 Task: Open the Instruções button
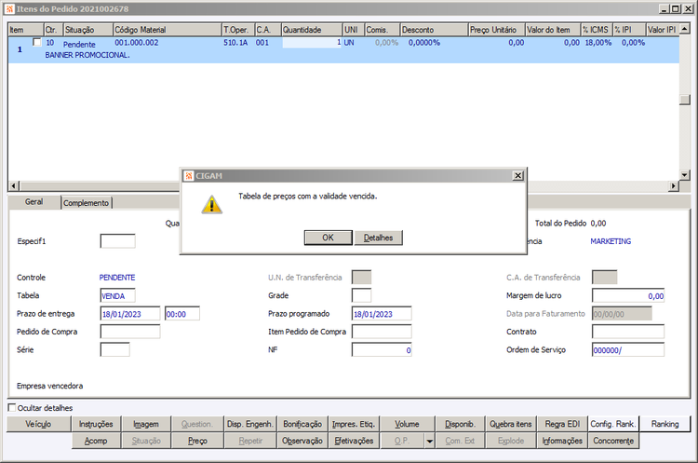(96, 424)
